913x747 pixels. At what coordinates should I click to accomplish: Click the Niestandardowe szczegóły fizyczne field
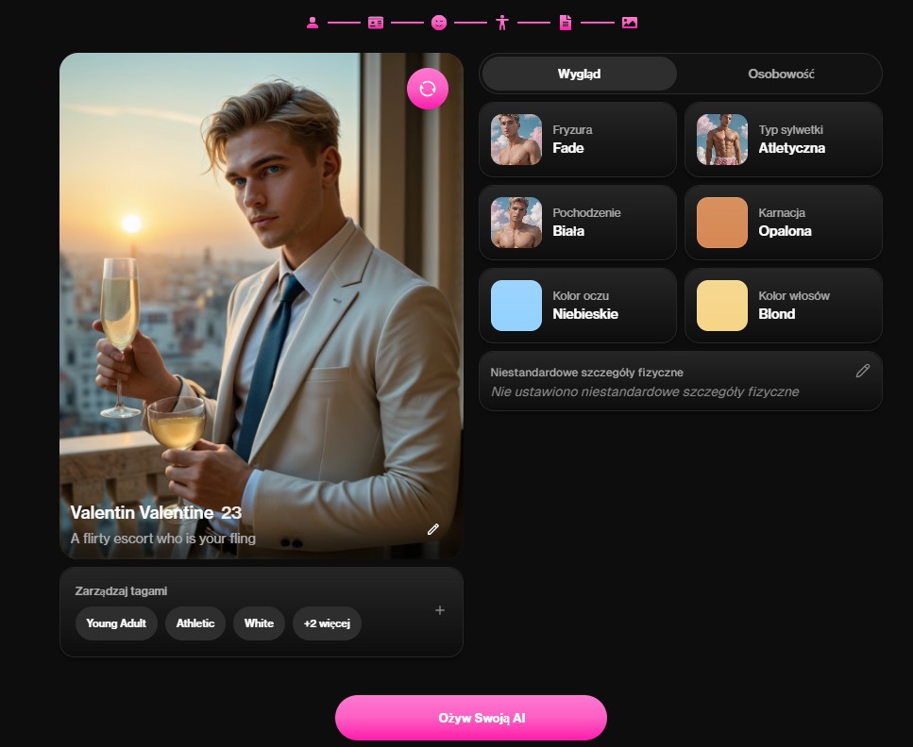680,381
